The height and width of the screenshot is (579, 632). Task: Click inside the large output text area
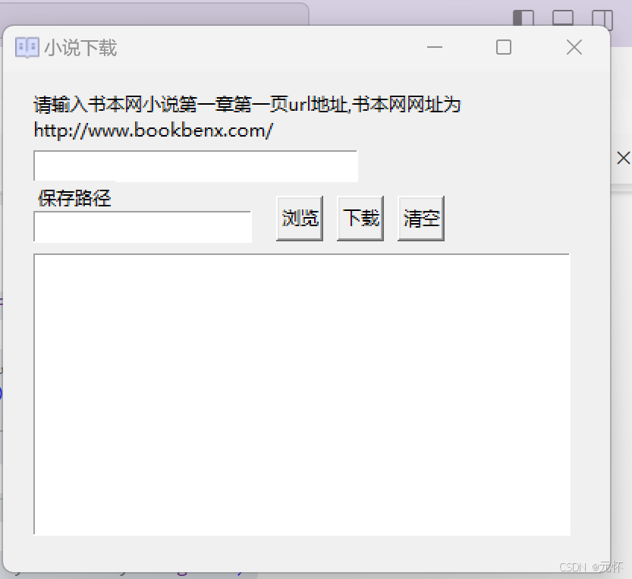click(x=302, y=395)
